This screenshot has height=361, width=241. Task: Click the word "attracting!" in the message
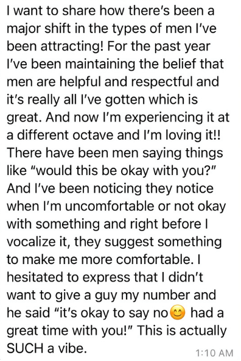click(72, 47)
